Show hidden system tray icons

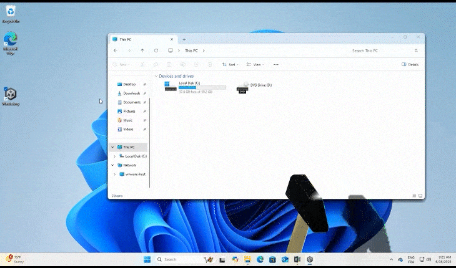(x=391, y=259)
